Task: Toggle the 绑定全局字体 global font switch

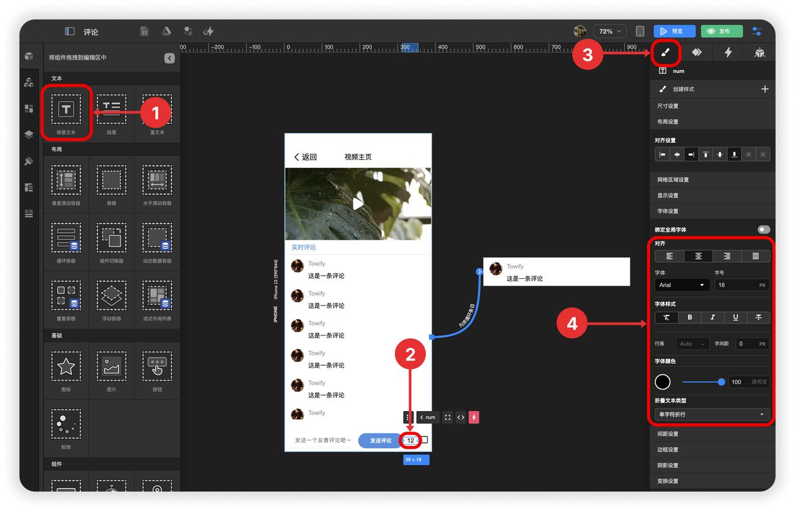Action: point(763,230)
